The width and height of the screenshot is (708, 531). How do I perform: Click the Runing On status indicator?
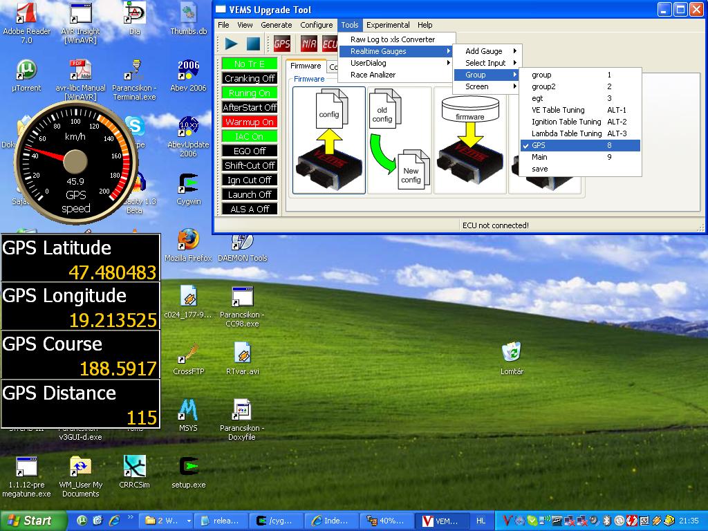point(249,93)
